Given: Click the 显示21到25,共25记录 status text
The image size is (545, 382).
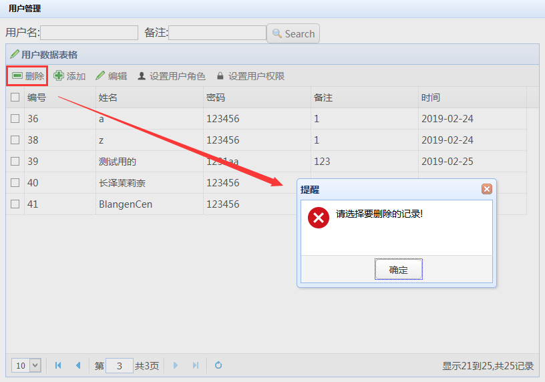Looking at the screenshot, I should [488, 366].
